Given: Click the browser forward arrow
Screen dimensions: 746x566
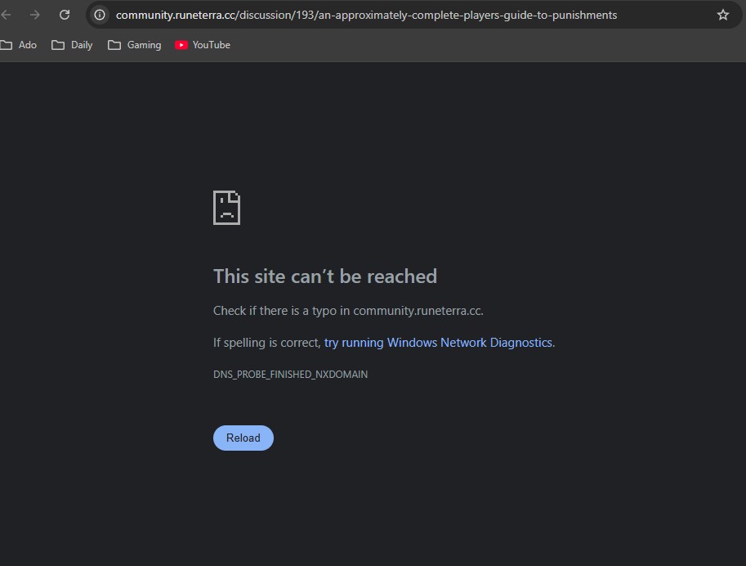Looking at the screenshot, I should click(x=35, y=15).
